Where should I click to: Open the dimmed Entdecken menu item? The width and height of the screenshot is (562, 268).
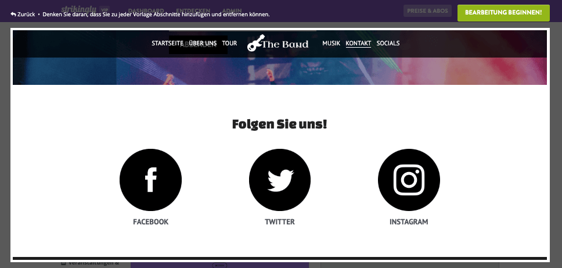(x=193, y=11)
